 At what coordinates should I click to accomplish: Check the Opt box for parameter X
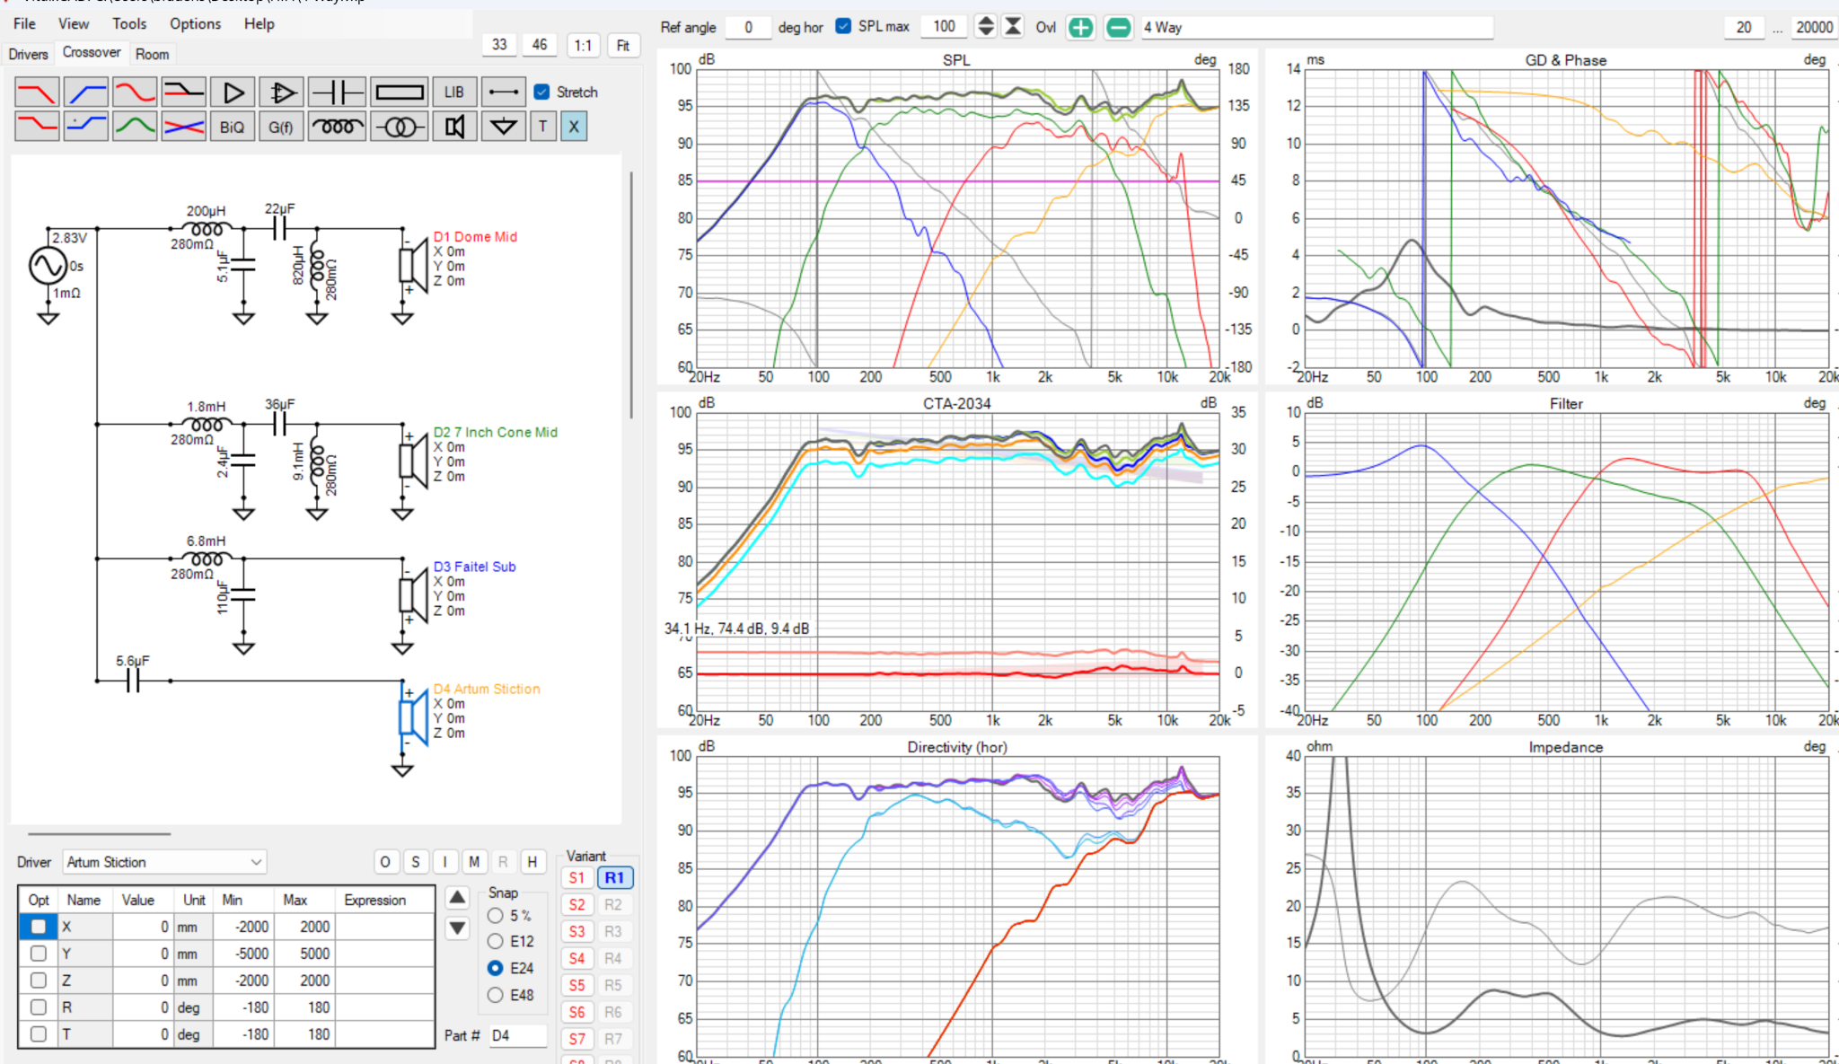tap(39, 927)
